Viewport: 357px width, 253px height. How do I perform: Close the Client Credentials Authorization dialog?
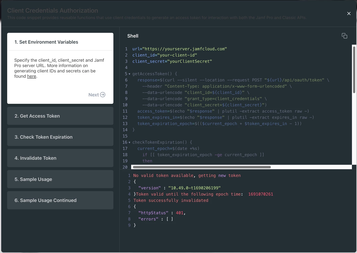click(349, 13)
